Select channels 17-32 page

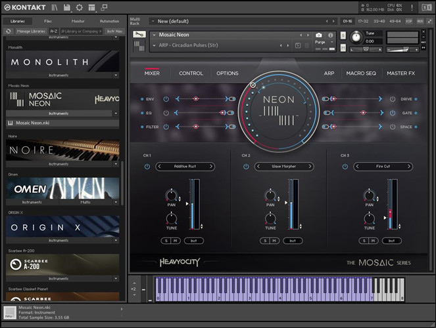coord(363,21)
